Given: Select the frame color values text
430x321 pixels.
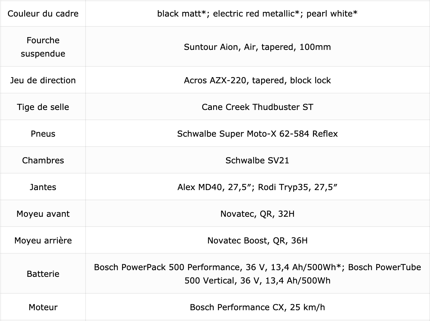Looking at the screenshot, I should pos(257,14).
